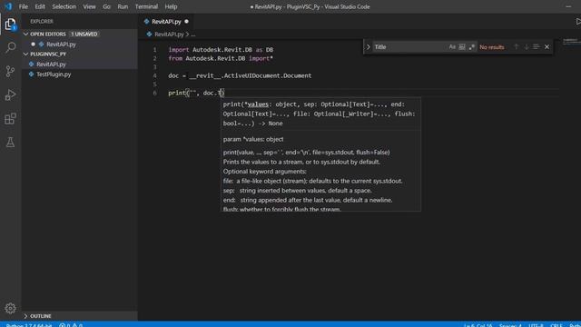Click 'param *values: object' in tooltip
This screenshot has height=327, width=581.
(x=253, y=139)
